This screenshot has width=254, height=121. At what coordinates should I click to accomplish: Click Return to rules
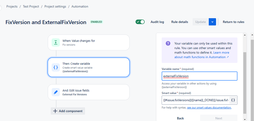click(x=233, y=22)
